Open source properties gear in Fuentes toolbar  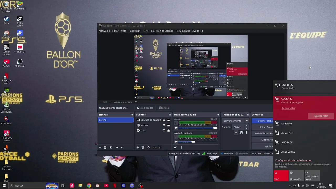pos(149,148)
